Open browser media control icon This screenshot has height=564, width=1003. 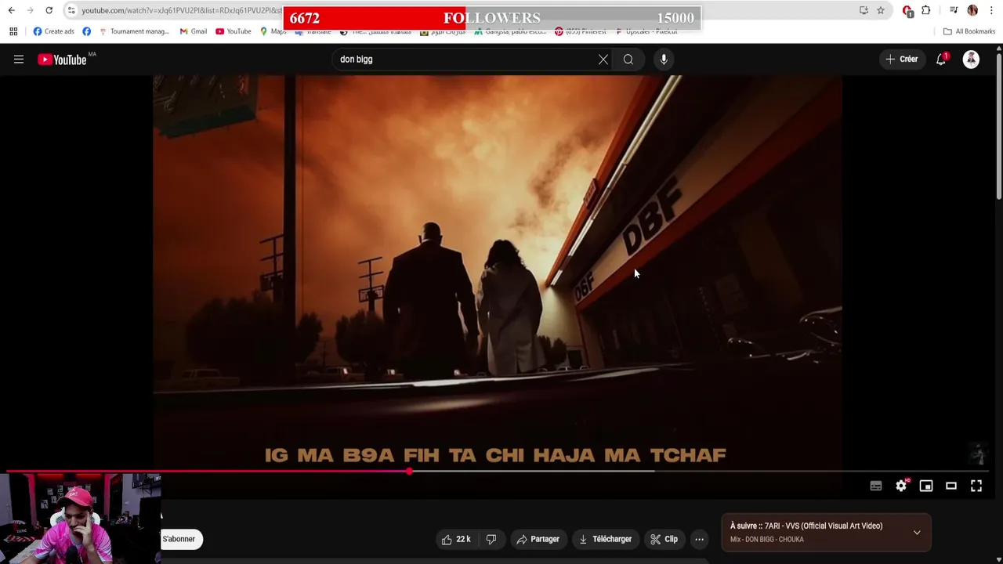(x=954, y=10)
